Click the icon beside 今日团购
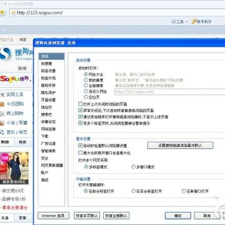225x225 pixels. [2, 104]
